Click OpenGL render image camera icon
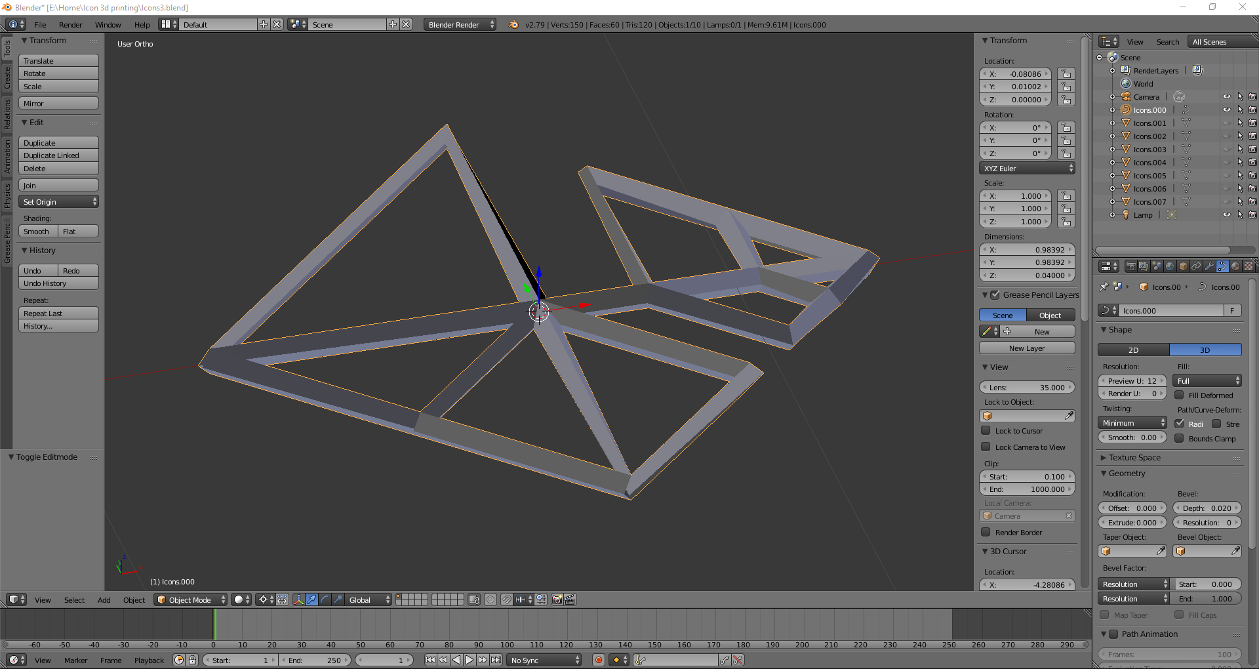This screenshot has height=669, width=1259. (x=557, y=599)
